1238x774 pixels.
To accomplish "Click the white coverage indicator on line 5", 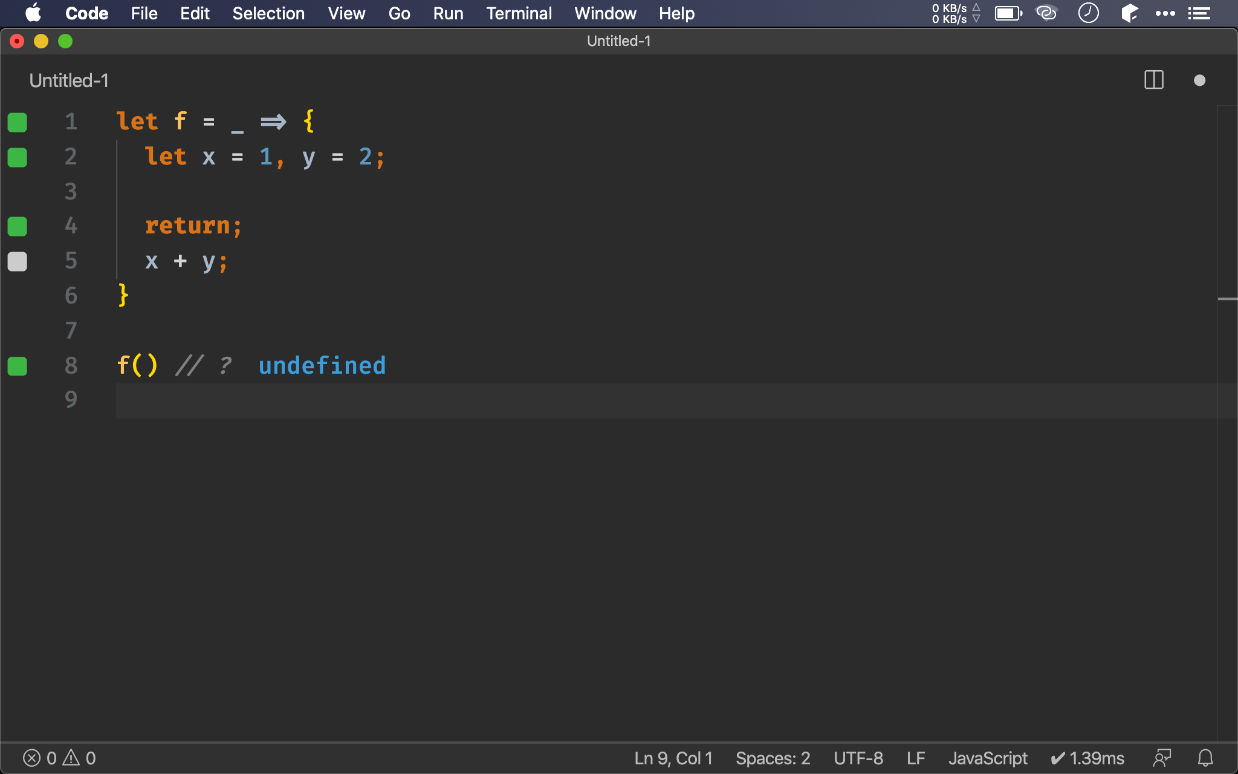I will [17, 261].
